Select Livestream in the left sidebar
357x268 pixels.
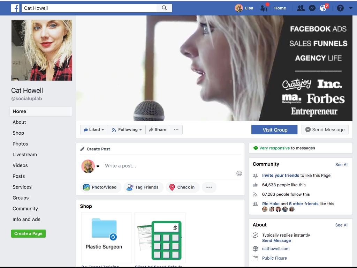[24, 155]
